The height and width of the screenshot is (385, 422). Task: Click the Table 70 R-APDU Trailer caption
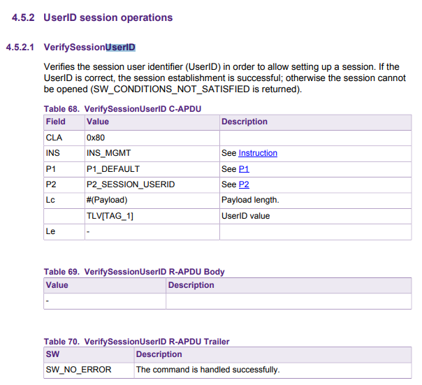[136, 342]
